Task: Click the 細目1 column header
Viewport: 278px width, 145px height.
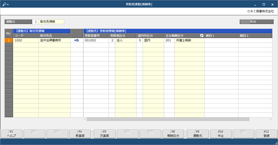Action: pyautogui.click(x=221, y=36)
